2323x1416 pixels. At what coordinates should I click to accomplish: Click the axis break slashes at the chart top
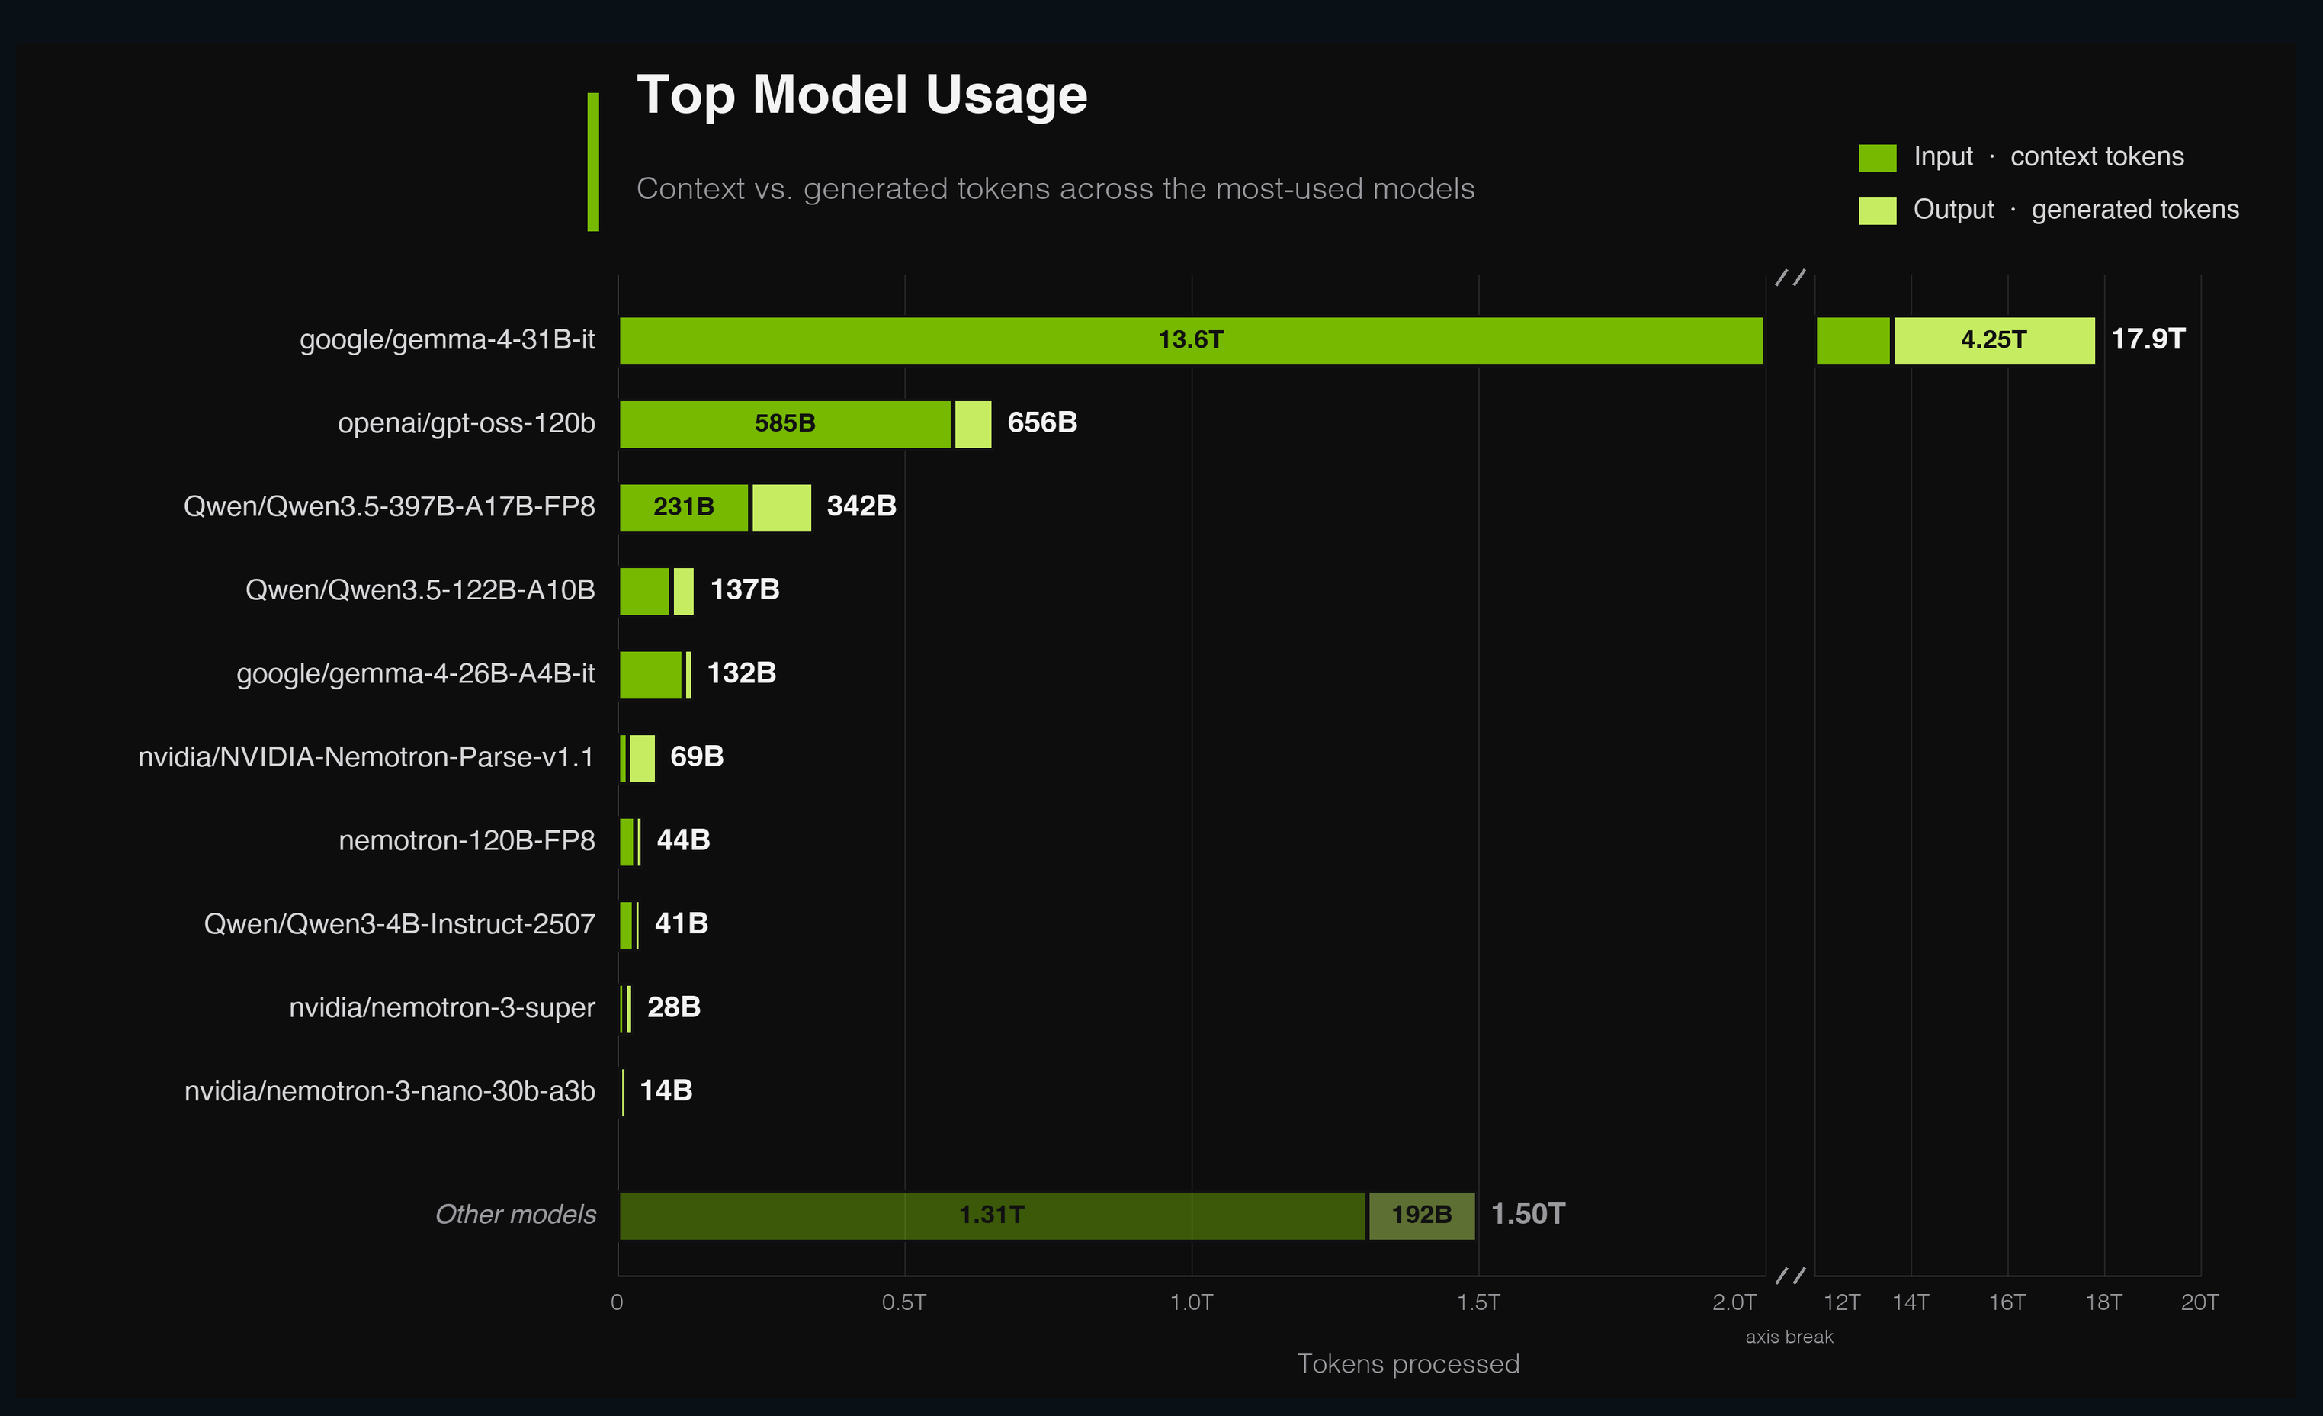tap(1789, 277)
